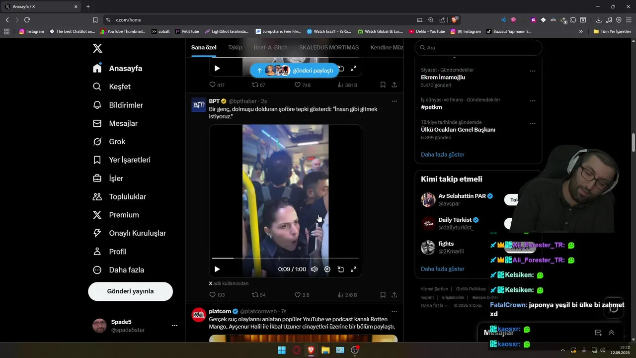
Task: Reply to the post with 417 replies
Action: pos(217,85)
